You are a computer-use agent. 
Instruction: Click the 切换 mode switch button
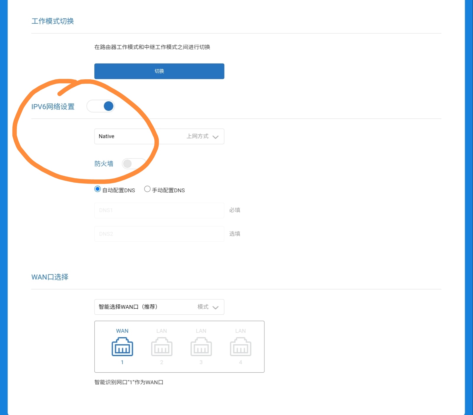159,71
